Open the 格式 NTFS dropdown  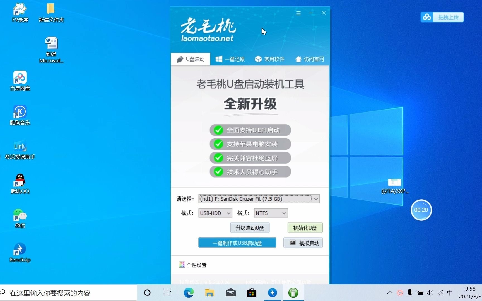(271, 213)
